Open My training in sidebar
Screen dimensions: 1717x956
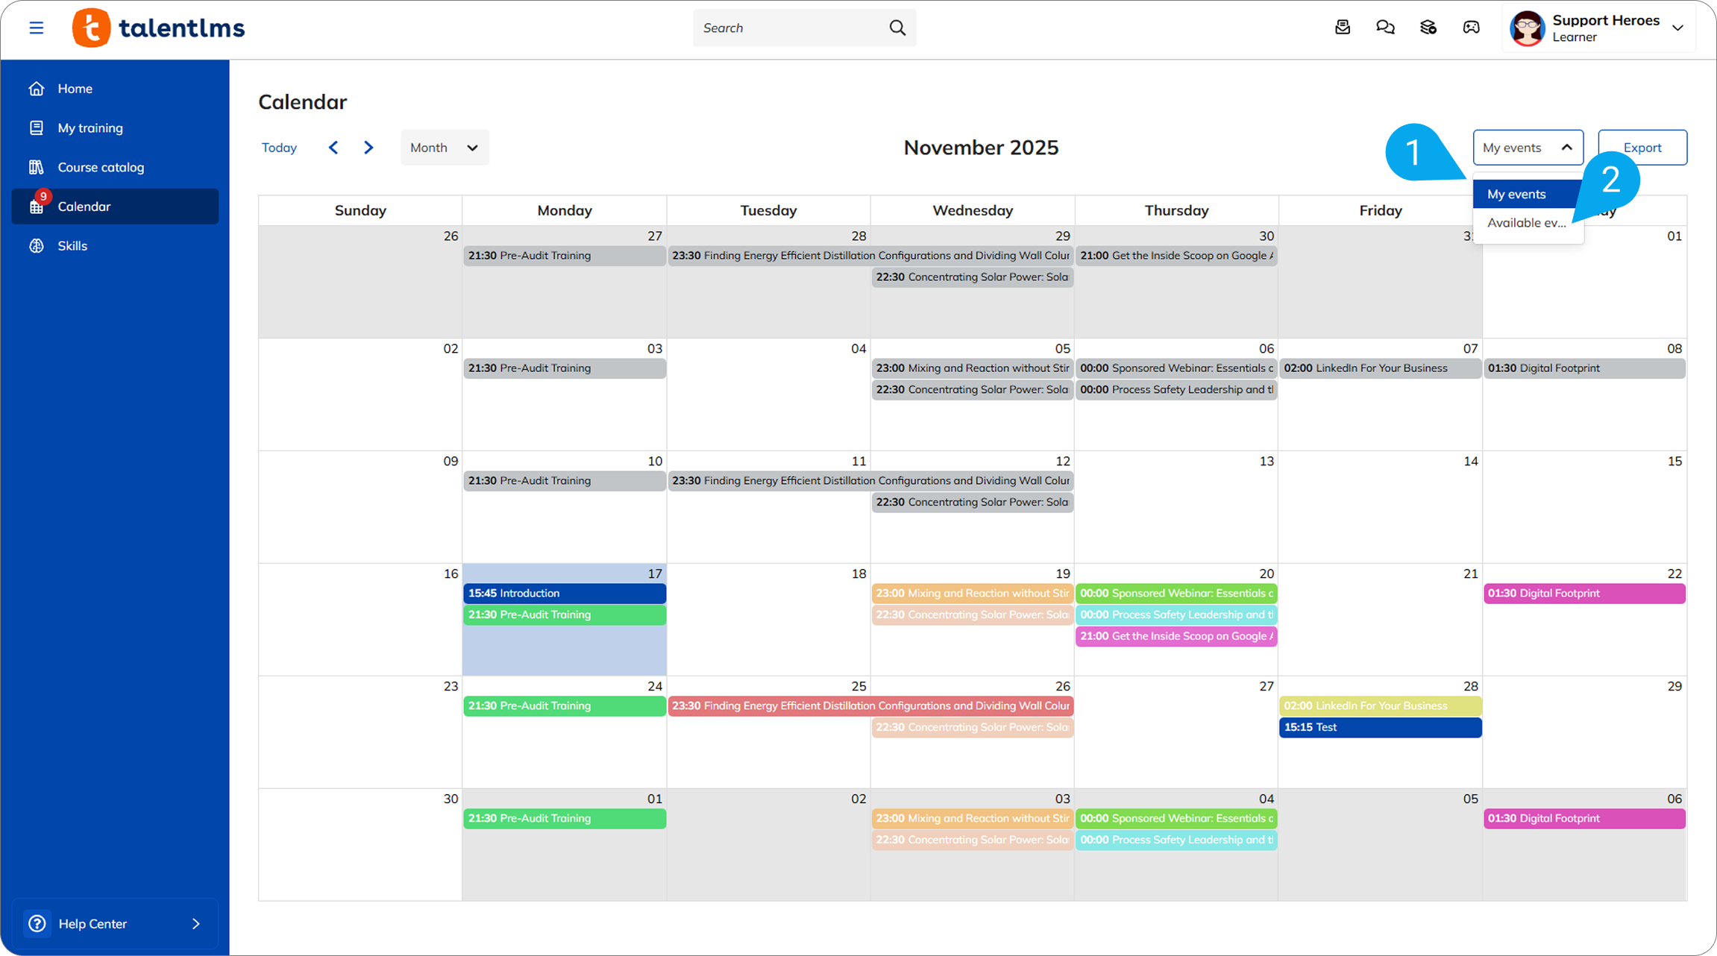click(90, 128)
